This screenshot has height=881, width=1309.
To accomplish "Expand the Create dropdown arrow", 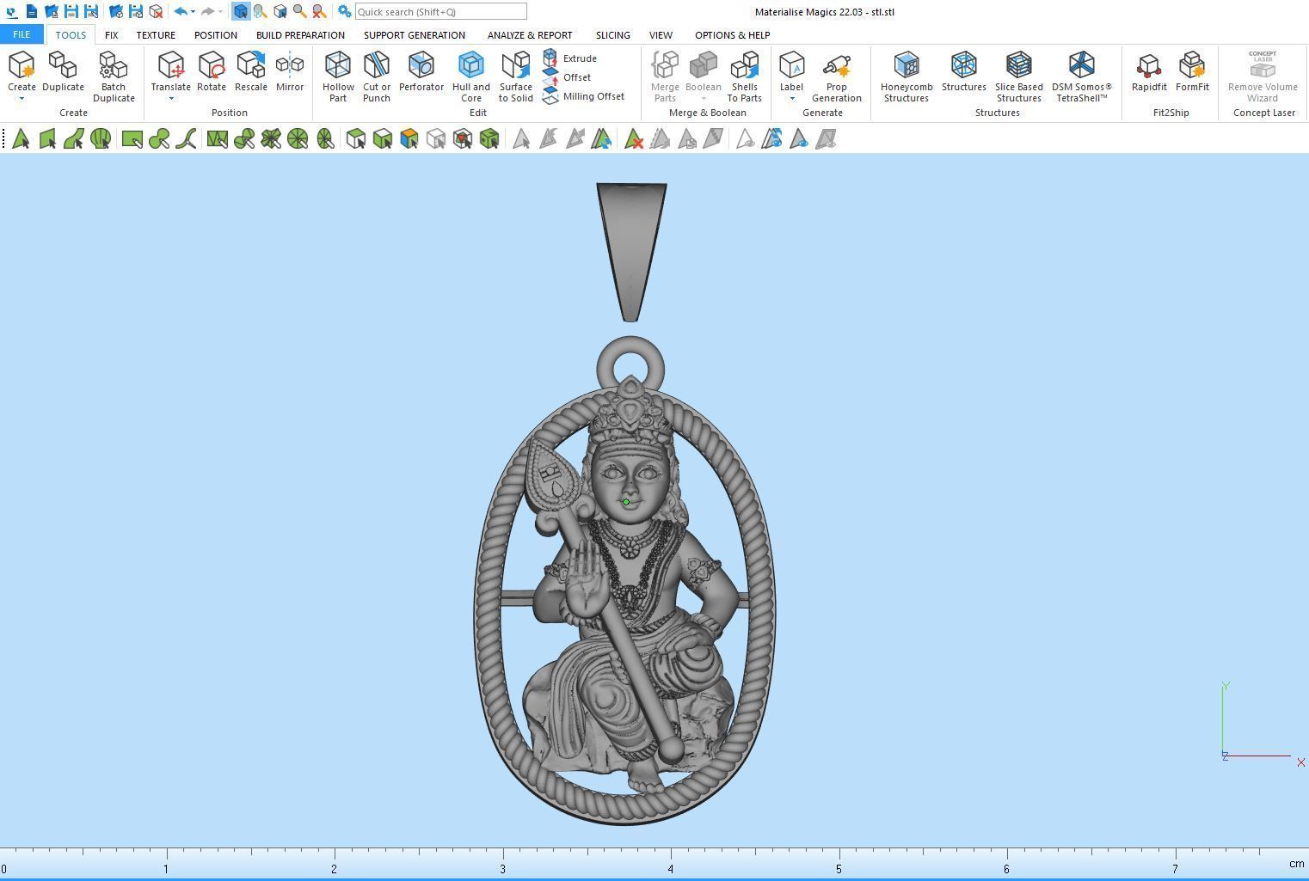I will pos(22,99).
